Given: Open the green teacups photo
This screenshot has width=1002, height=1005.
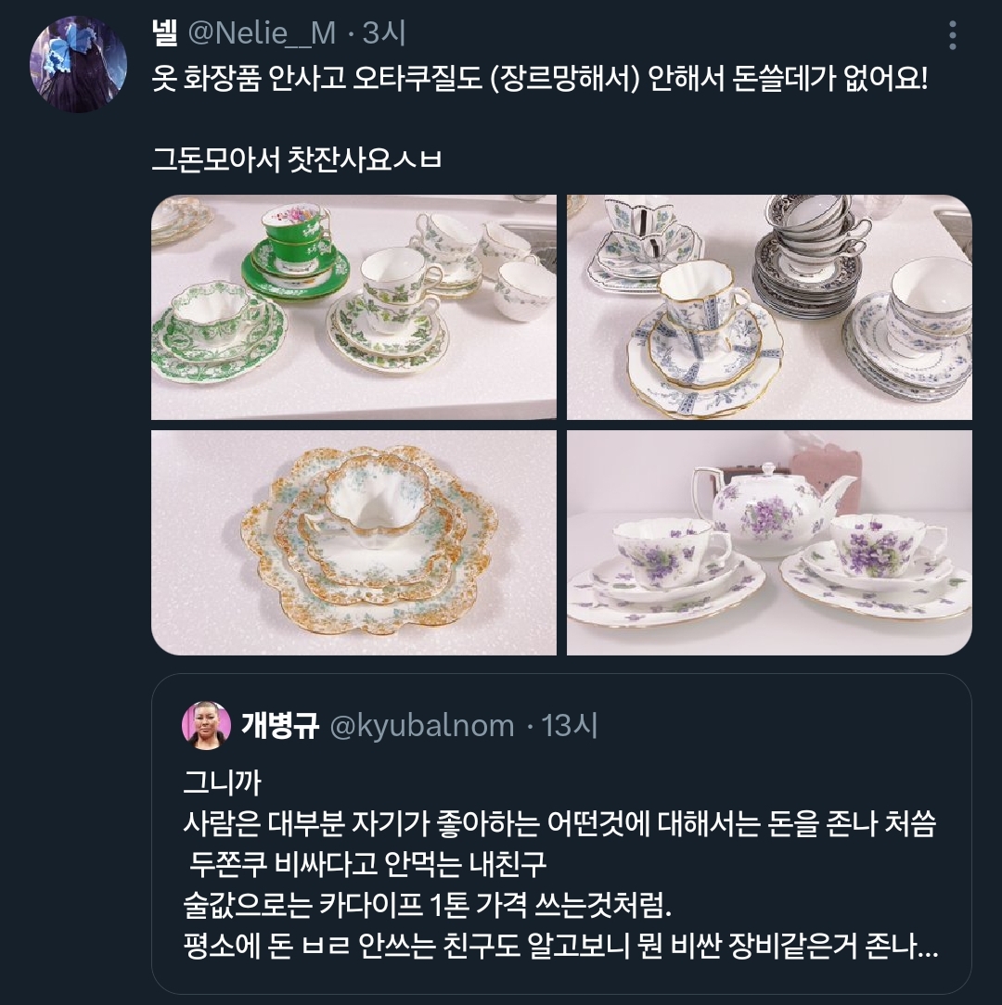Looking at the screenshot, I should click(353, 307).
